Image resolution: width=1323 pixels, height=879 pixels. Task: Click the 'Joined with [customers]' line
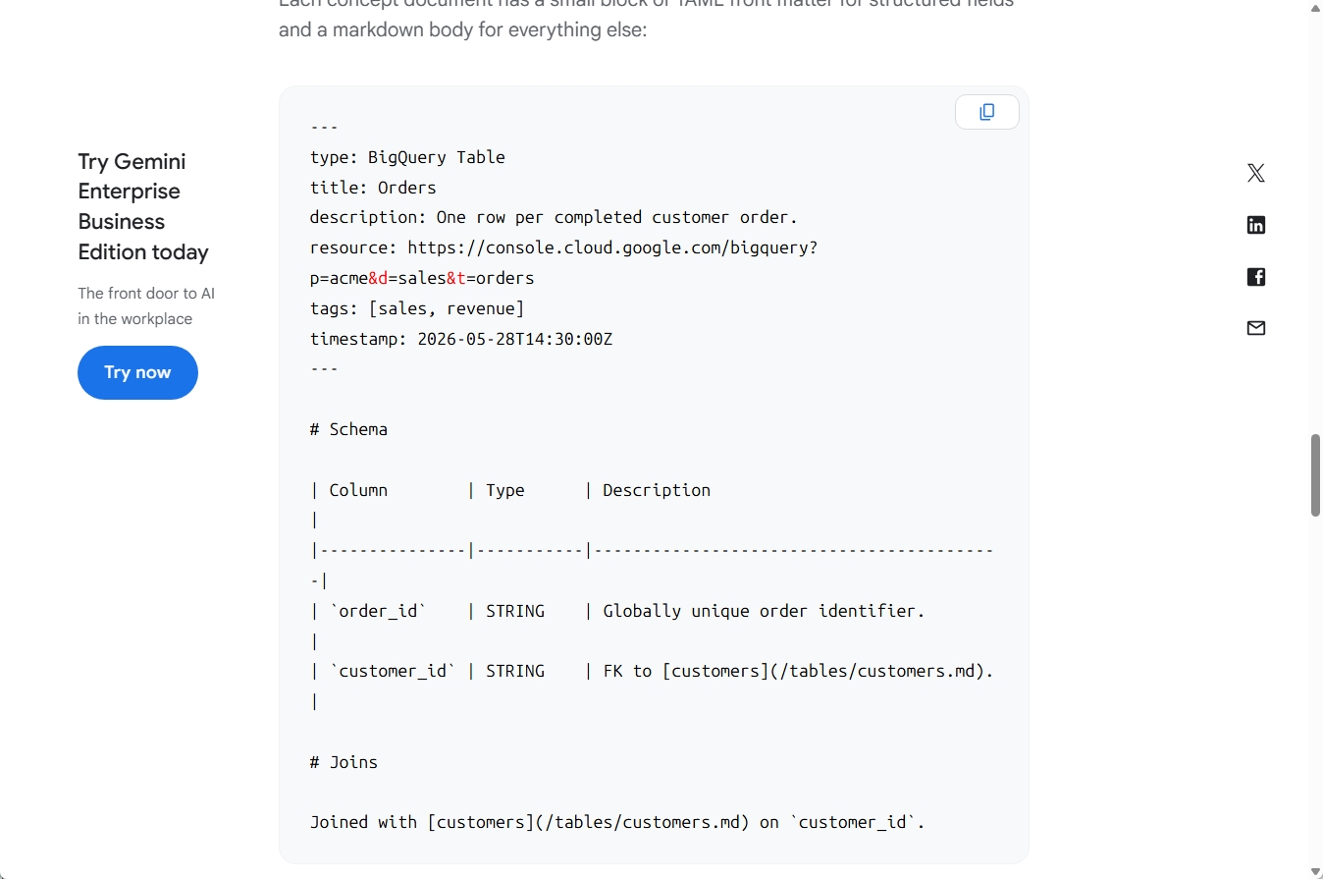click(617, 822)
